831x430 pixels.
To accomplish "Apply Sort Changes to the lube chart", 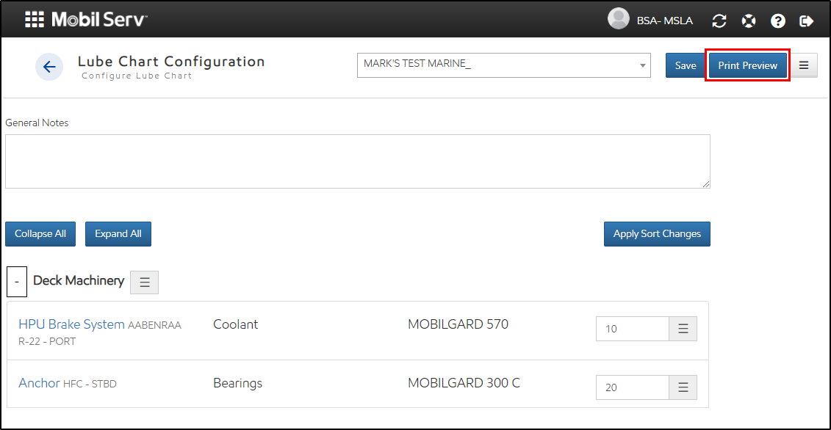I will pyautogui.click(x=657, y=233).
